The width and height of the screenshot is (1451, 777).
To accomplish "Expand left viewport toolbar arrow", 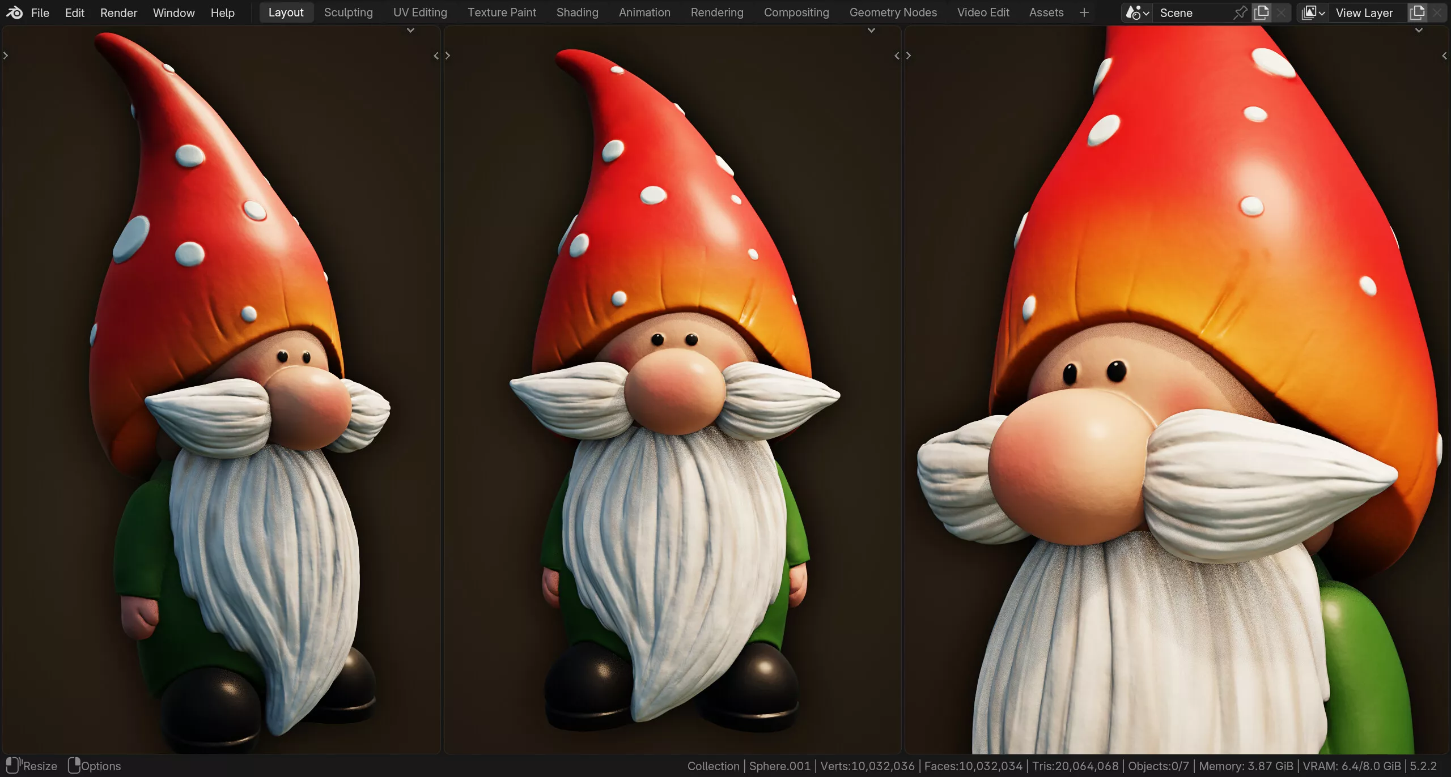I will pos(6,55).
